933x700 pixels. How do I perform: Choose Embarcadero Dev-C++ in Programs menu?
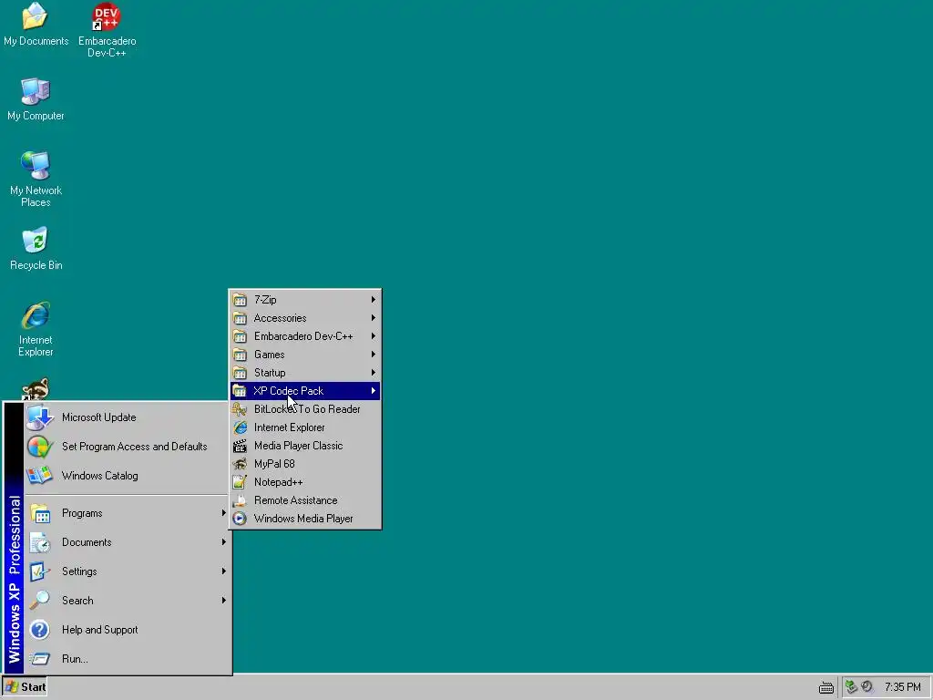tap(304, 336)
